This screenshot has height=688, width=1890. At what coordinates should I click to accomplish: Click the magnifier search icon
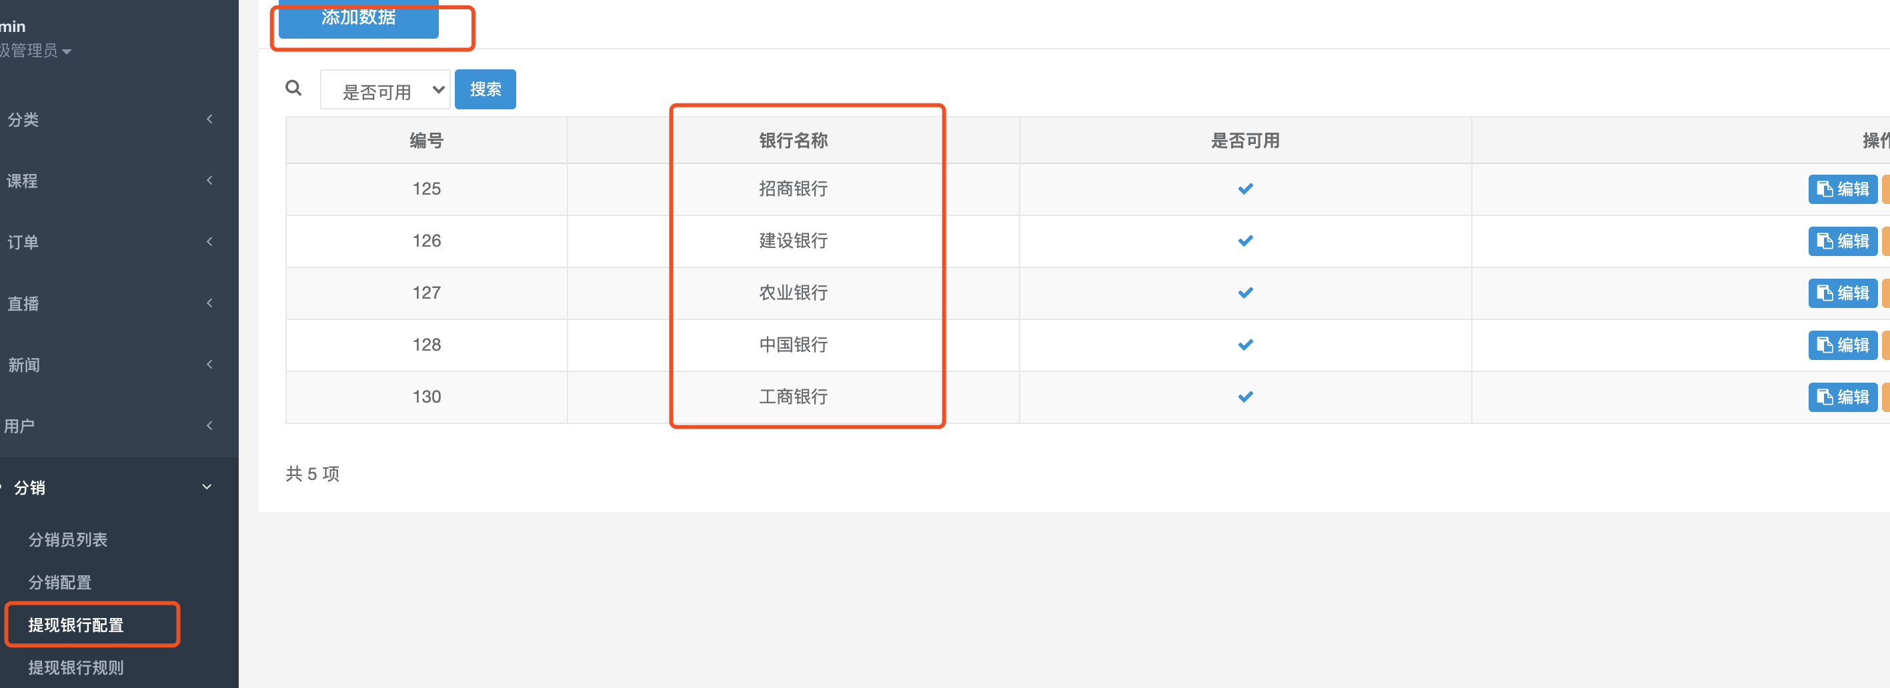click(293, 88)
